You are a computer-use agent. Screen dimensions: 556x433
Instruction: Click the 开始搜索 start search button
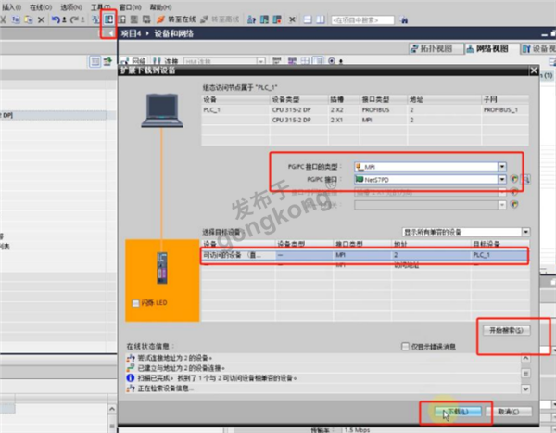(x=506, y=330)
